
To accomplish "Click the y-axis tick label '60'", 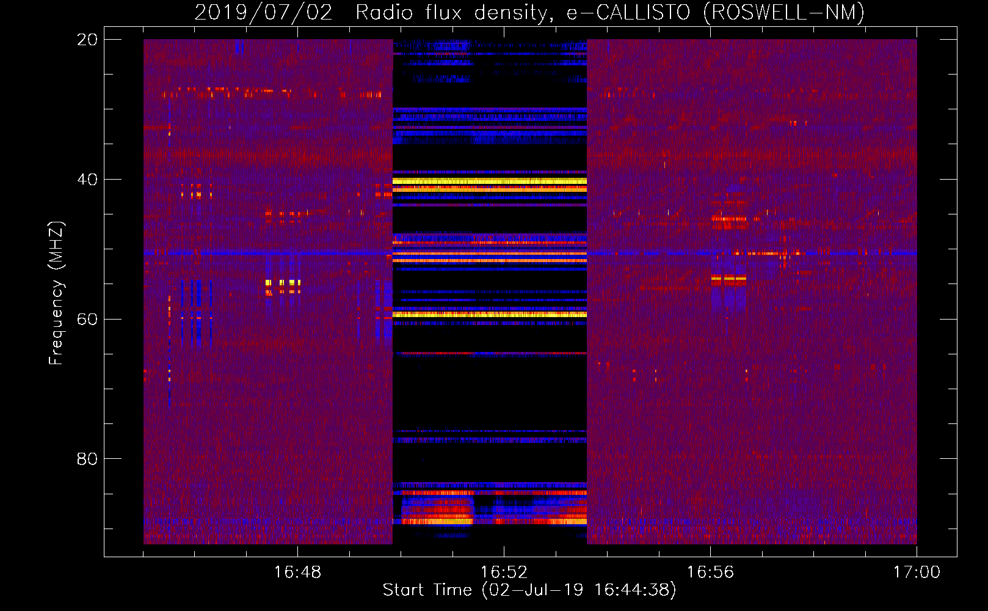I will click(x=87, y=320).
